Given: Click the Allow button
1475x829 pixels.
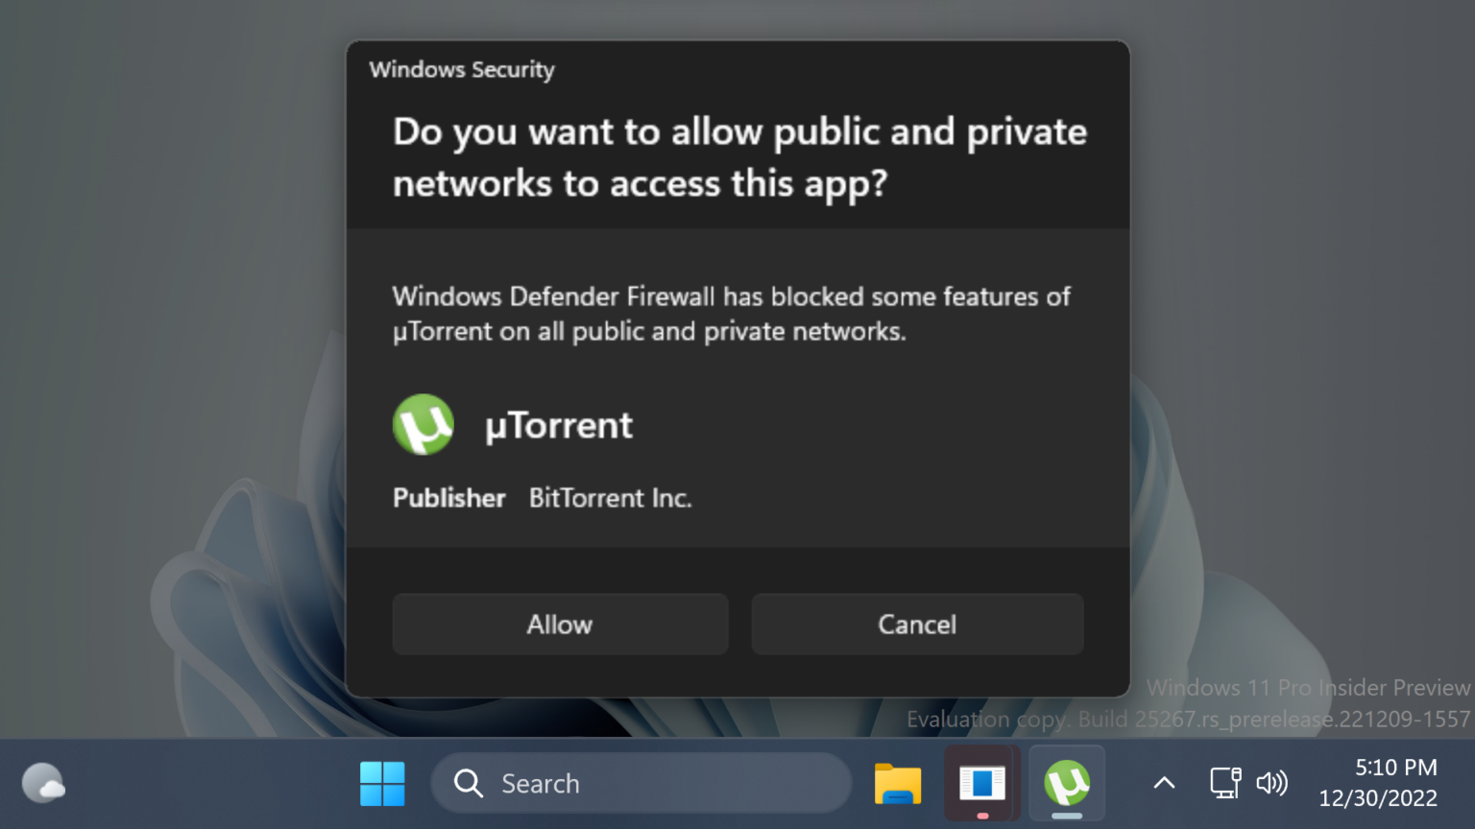Looking at the screenshot, I should [560, 624].
